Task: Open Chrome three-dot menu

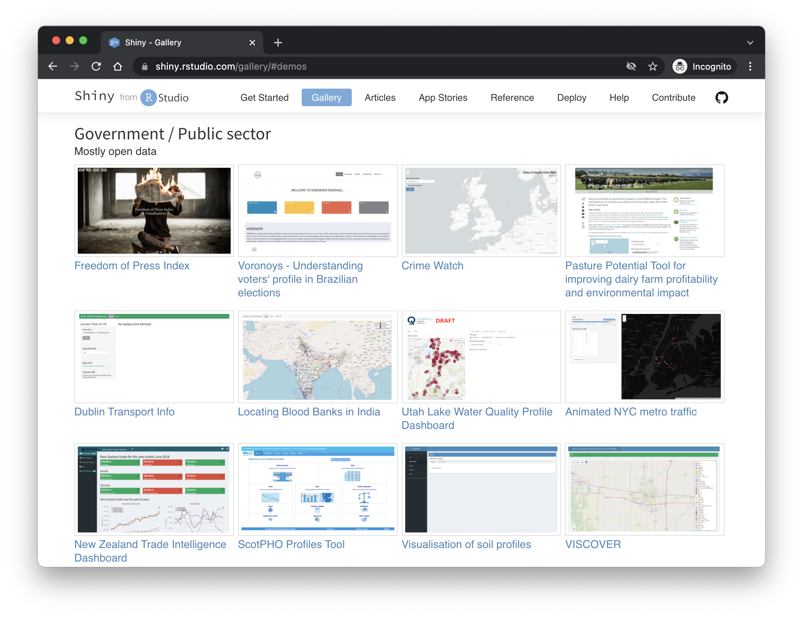Action: point(750,67)
